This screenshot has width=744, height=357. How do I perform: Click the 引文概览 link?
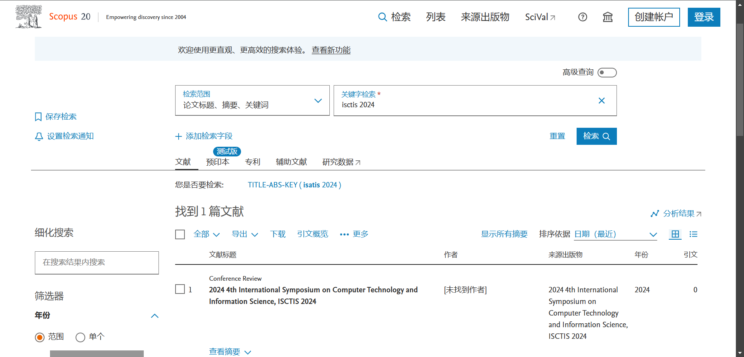[x=313, y=234]
